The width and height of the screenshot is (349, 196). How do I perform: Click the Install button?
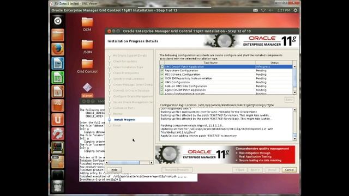point(272,170)
